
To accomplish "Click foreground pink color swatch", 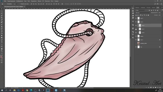I will click(x=1, y=57).
